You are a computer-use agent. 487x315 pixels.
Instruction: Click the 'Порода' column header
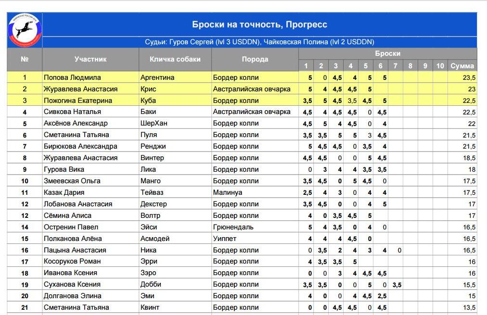tap(255, 59)
